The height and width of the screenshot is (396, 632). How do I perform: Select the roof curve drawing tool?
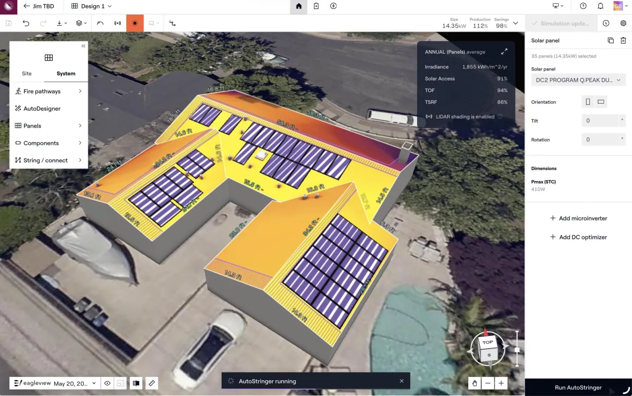point(100,23)
